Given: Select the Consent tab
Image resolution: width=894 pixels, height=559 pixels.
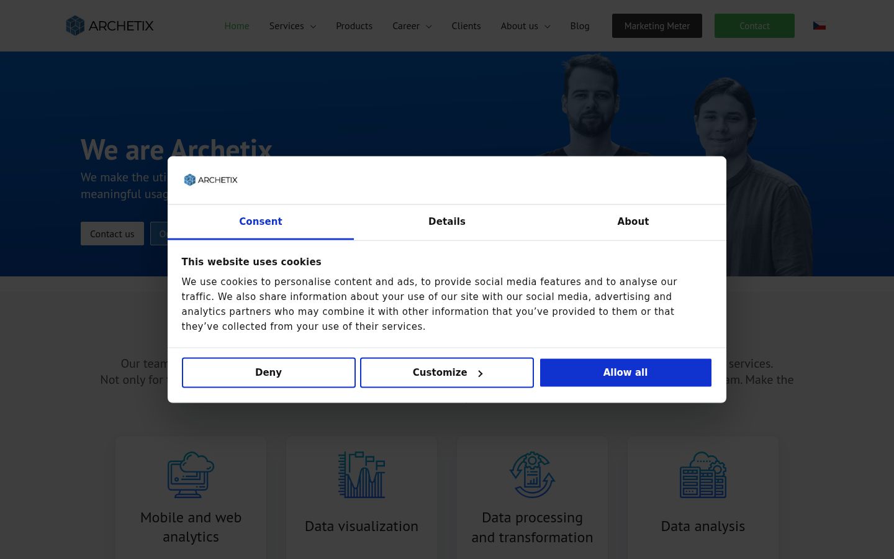Looking at the screenshot, I should (x=261, y=222).
